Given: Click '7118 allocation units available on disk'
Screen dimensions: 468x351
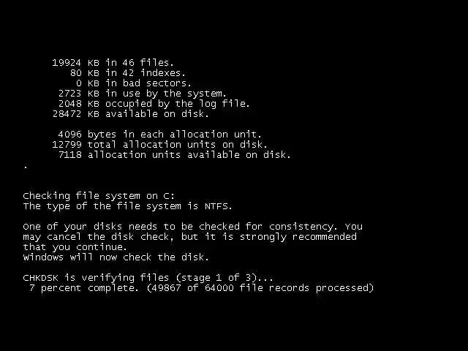Looking at the screenshot, I should click(x=174, y=154).
